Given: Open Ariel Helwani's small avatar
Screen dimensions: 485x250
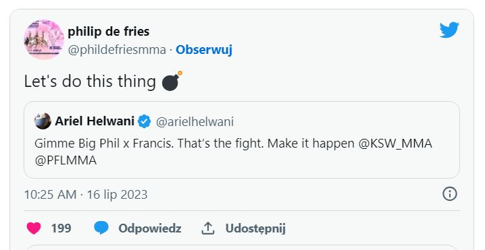Looking at the screenshot, I should click(43, 121).
